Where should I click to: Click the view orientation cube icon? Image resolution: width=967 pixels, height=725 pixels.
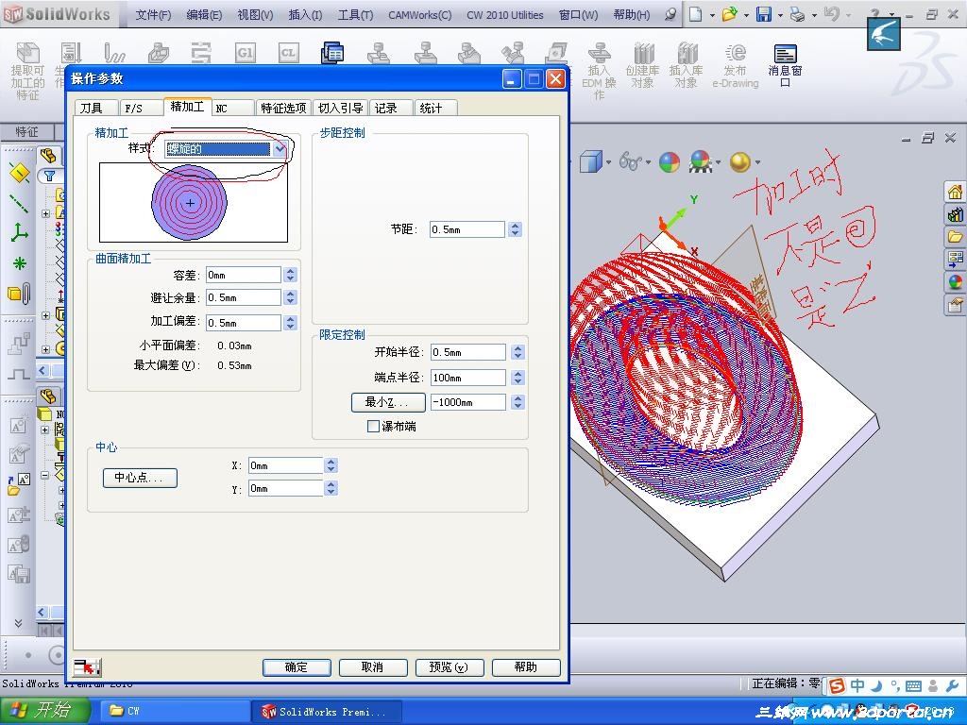point(591,162)
